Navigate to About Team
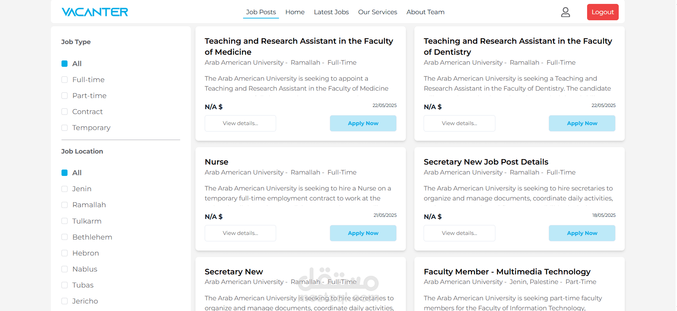Screen dimensions: 677x311 coord(425,12)
